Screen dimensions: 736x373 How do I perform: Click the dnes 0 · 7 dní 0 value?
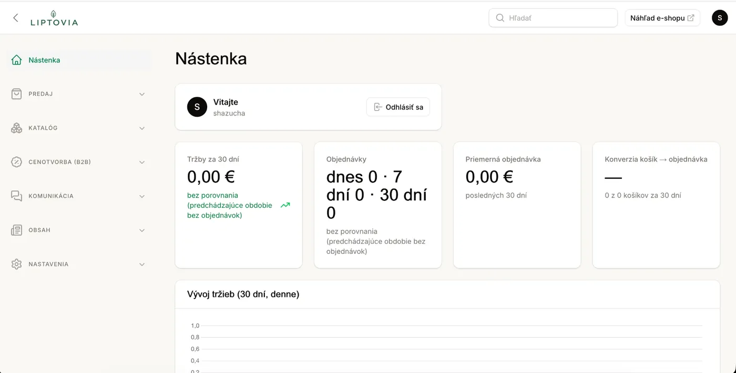pyautogui.click(x=376, y=195)
